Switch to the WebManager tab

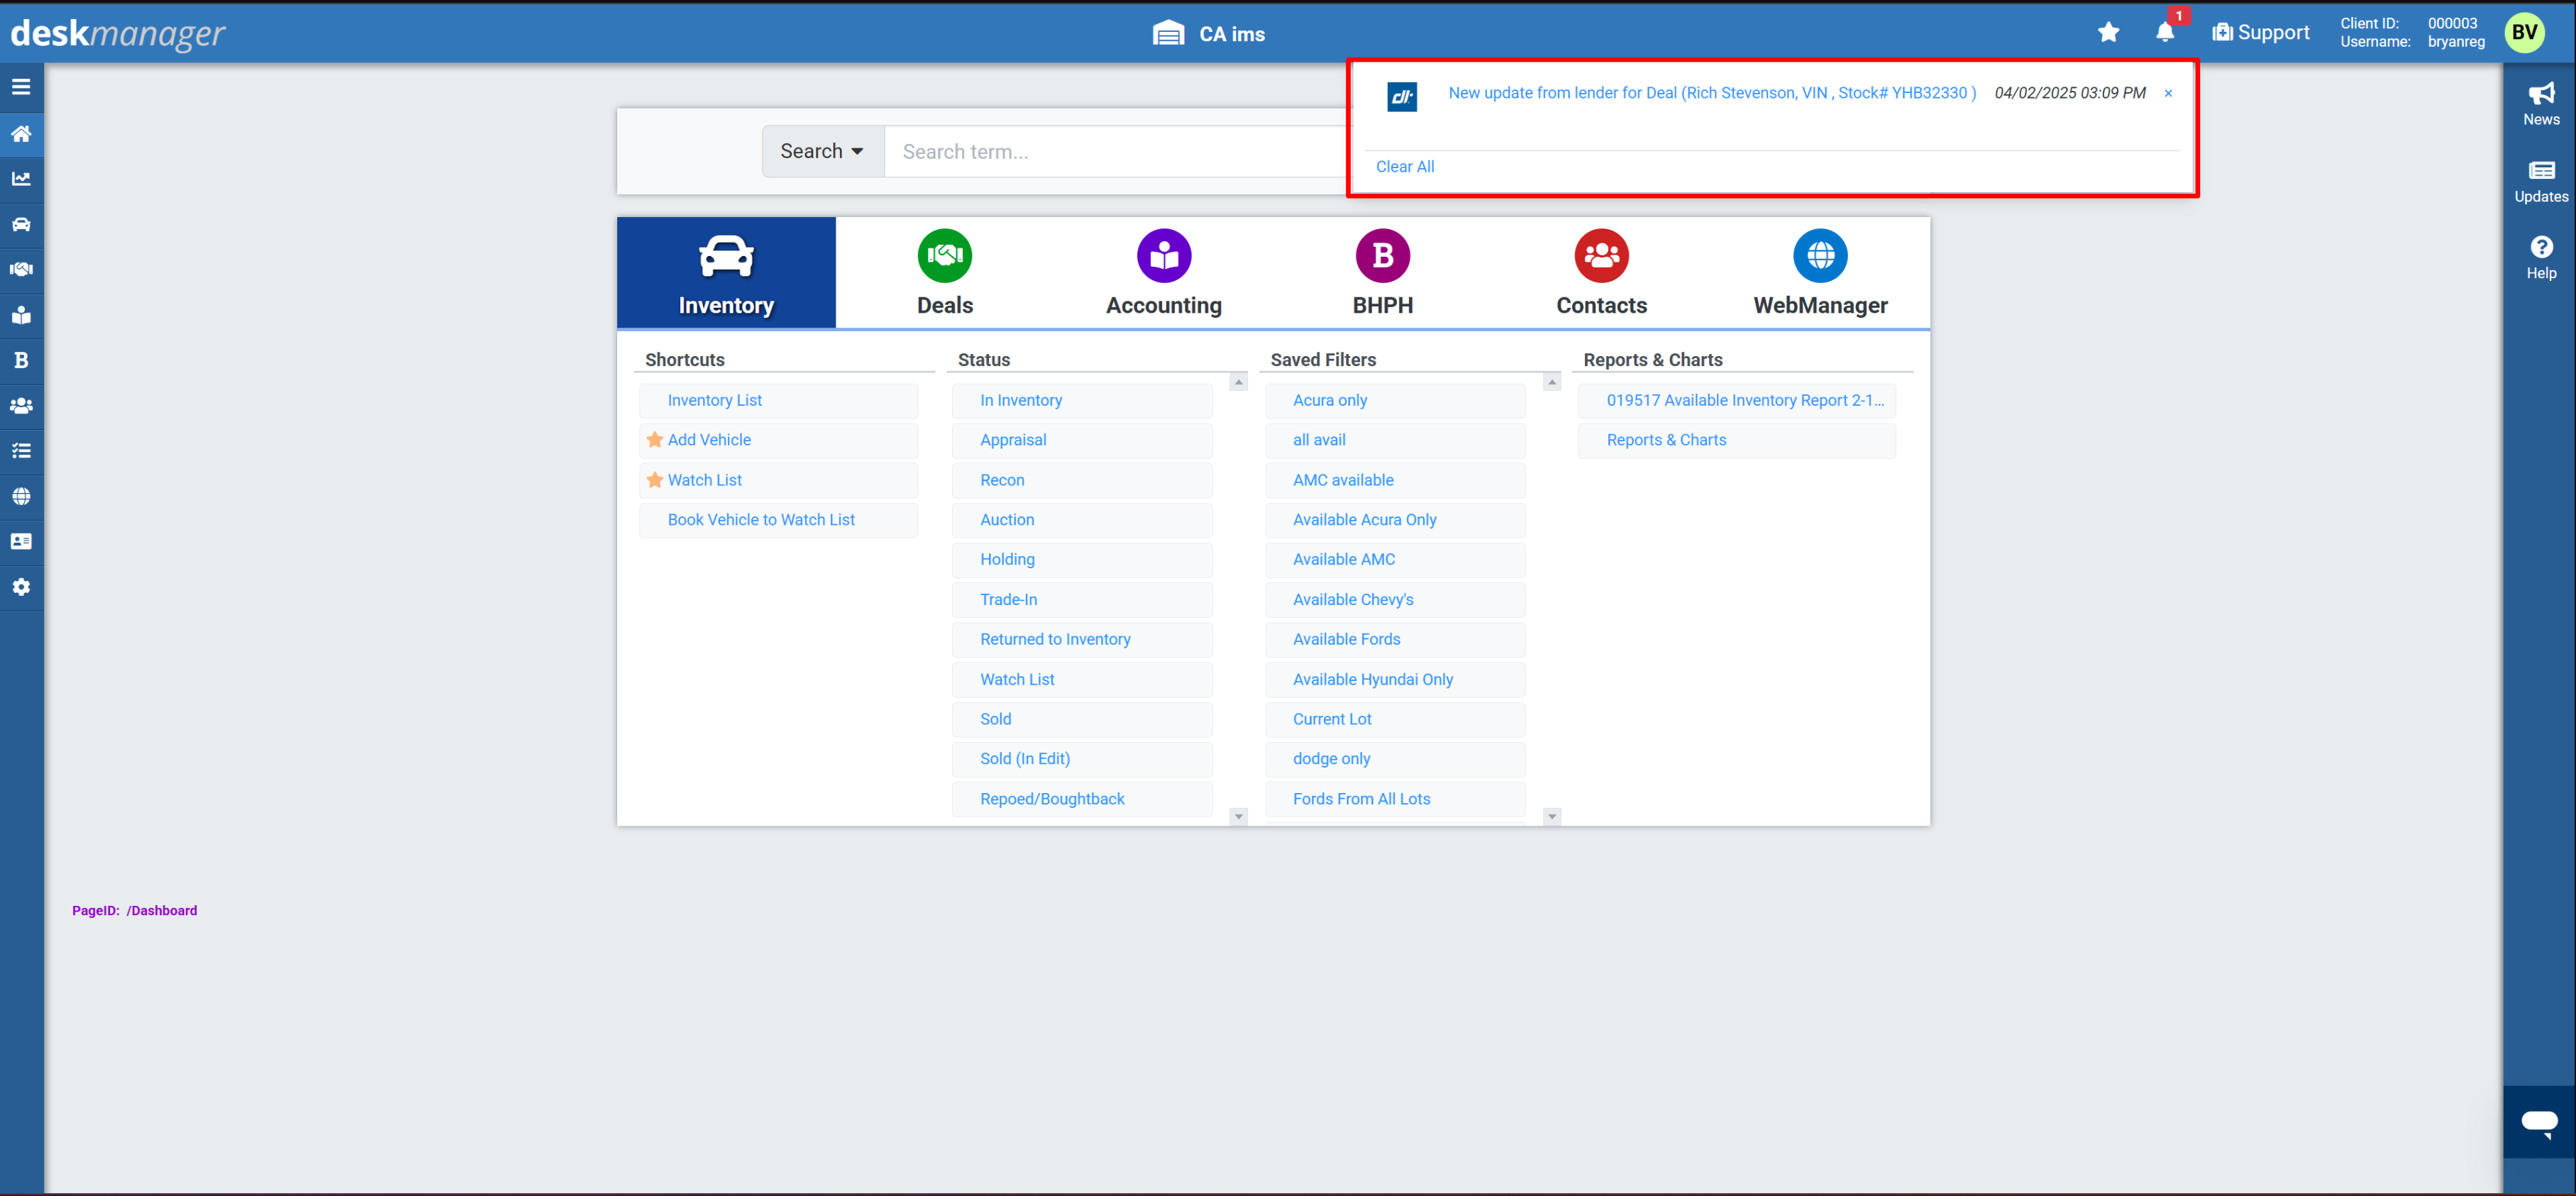pos(1820,272)
